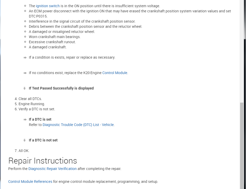Click the 'Verify a DTC is not set' step

37,109
